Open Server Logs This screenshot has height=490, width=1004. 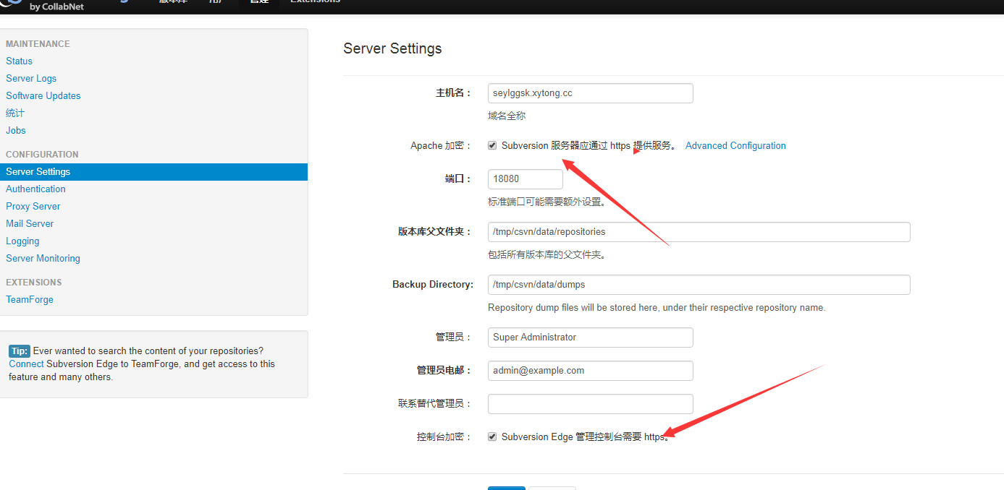[31, 78]
